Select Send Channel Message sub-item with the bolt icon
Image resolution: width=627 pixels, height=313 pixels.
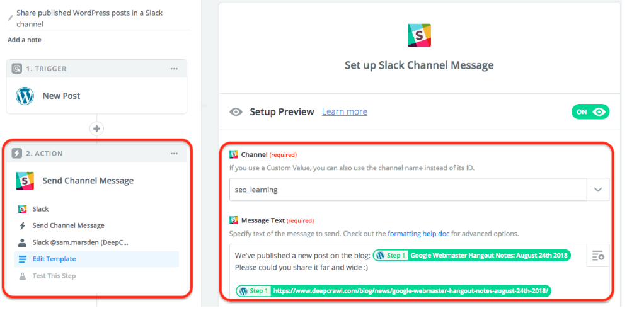(68, 225)
